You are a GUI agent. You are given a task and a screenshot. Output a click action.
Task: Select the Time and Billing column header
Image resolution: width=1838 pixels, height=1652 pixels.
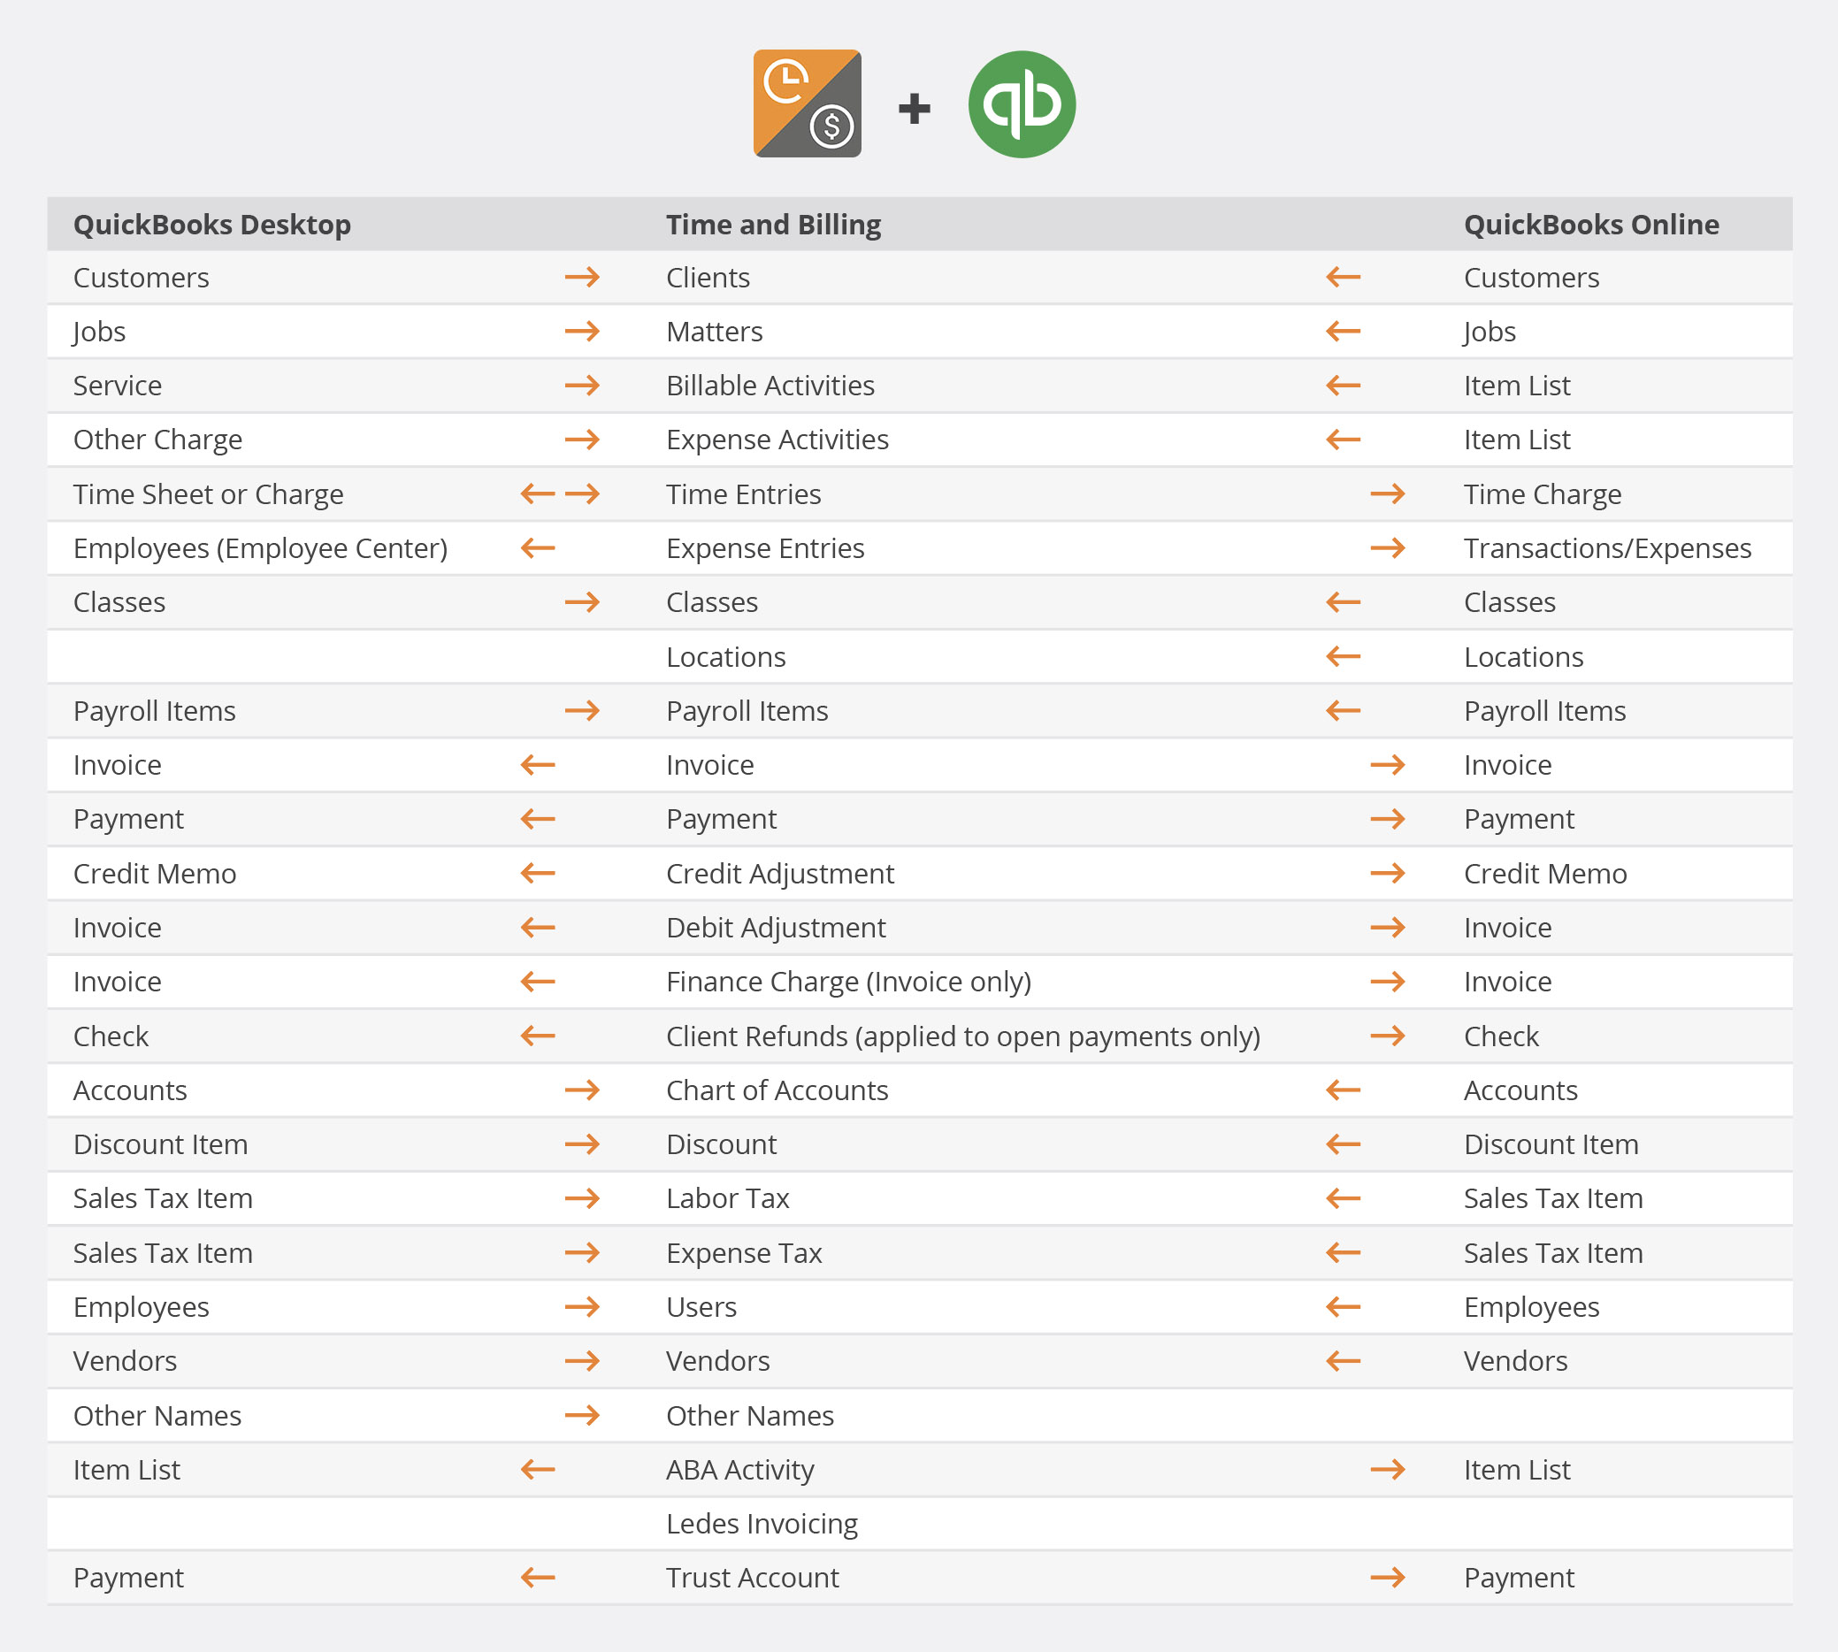click(773, 225)
